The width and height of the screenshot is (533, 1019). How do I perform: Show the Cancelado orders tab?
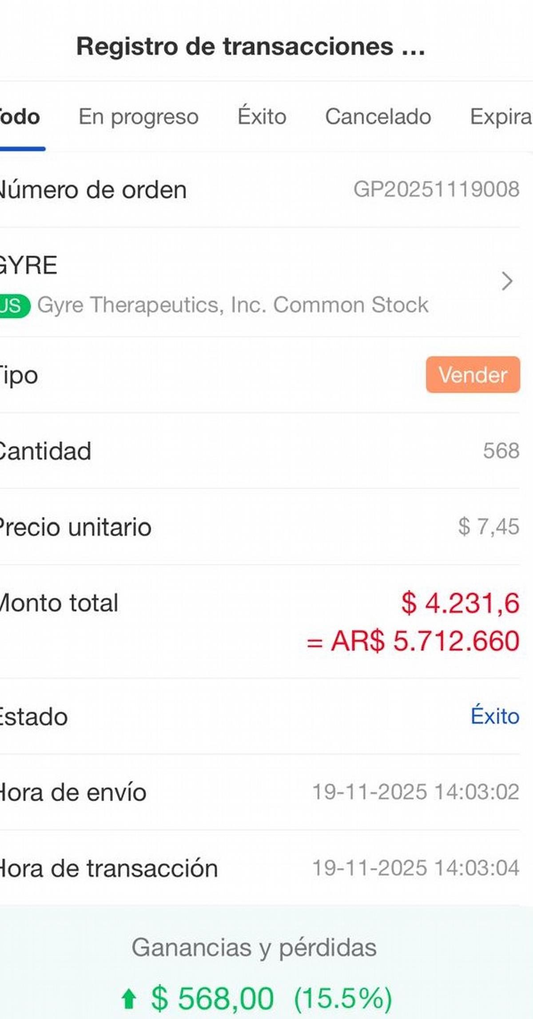coord(378,117)
